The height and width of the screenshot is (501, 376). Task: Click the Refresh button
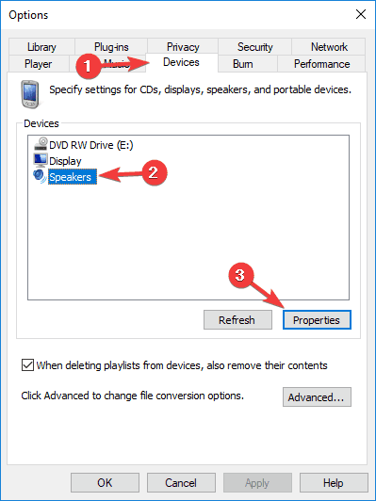pyautogui.click(x=237, y=319)
